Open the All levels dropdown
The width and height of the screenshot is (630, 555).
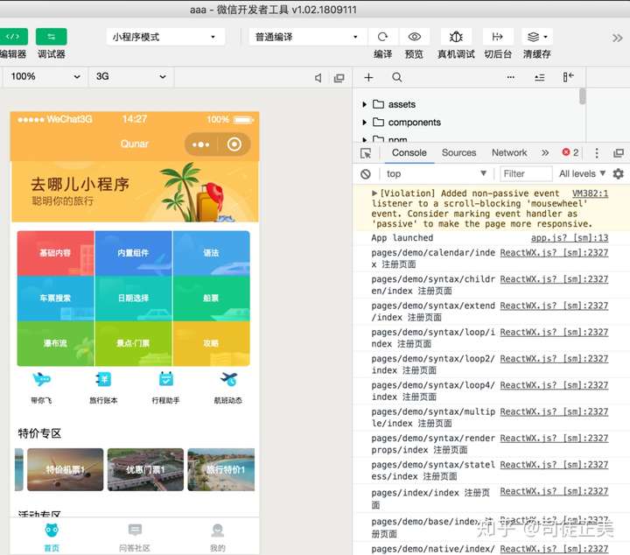click(582, 173)
